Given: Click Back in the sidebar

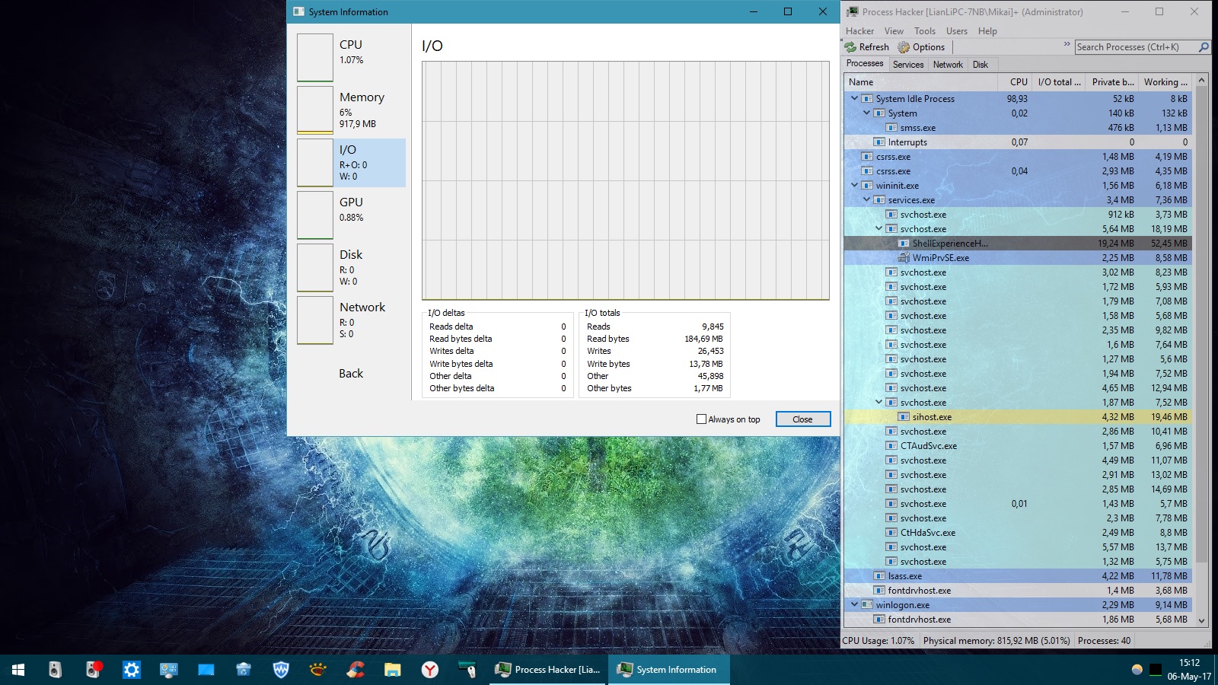Looking at the screenshot, I should [351, 374].
